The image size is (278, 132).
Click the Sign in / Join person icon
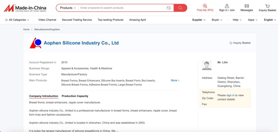click(227, 6)
